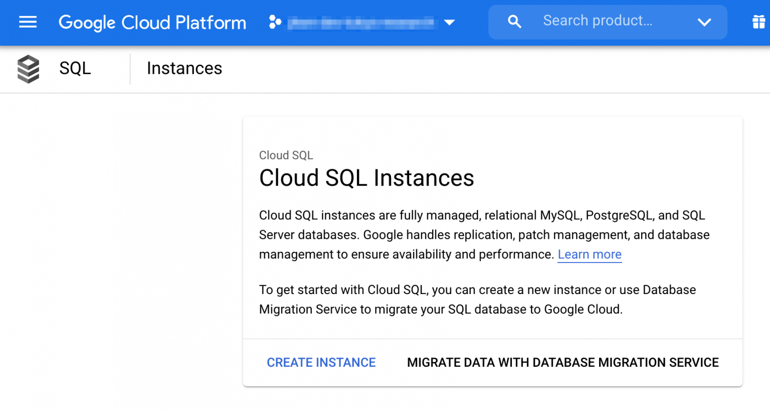Click the Google Cloud Platform logo
The width and height of the screenshot is (770, 412).
[x=152, y=22]
